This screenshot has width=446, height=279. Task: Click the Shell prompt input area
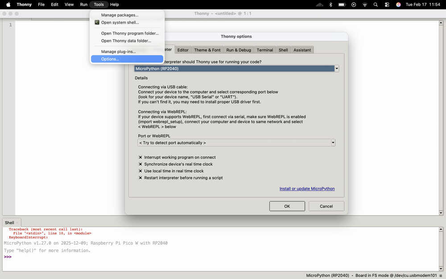pos(178,257)
